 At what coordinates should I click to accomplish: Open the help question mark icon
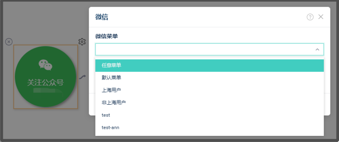click(x=310, y=17)
